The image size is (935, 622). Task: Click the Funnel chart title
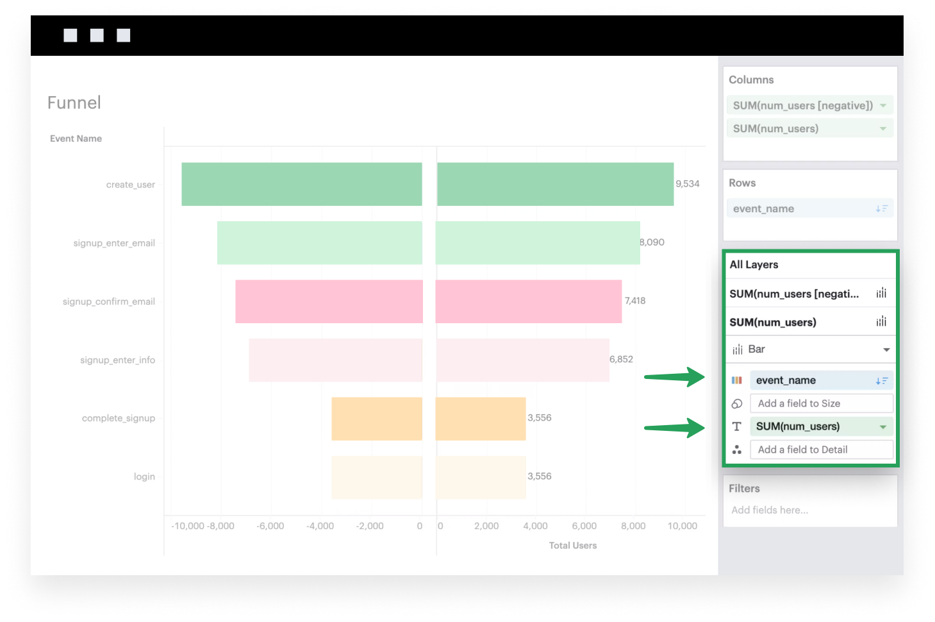click(74, 103)
